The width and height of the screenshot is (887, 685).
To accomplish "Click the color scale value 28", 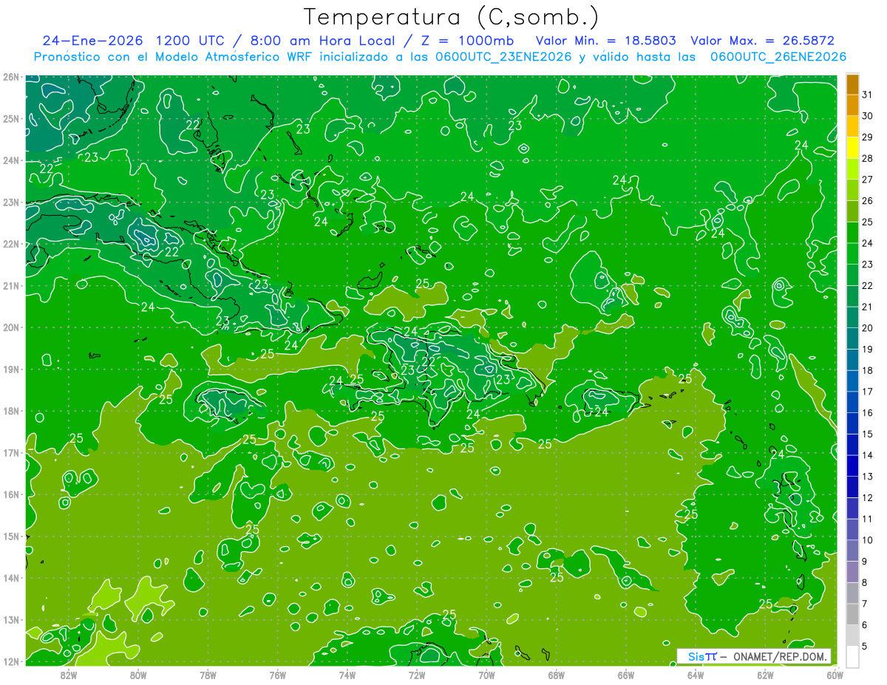I will (868, 158).
